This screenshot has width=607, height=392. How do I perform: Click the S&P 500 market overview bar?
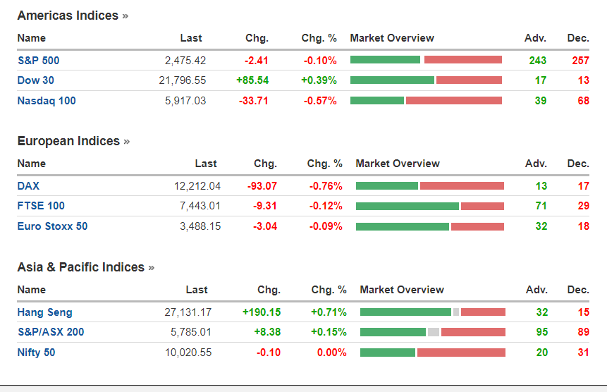click(426, 60)
